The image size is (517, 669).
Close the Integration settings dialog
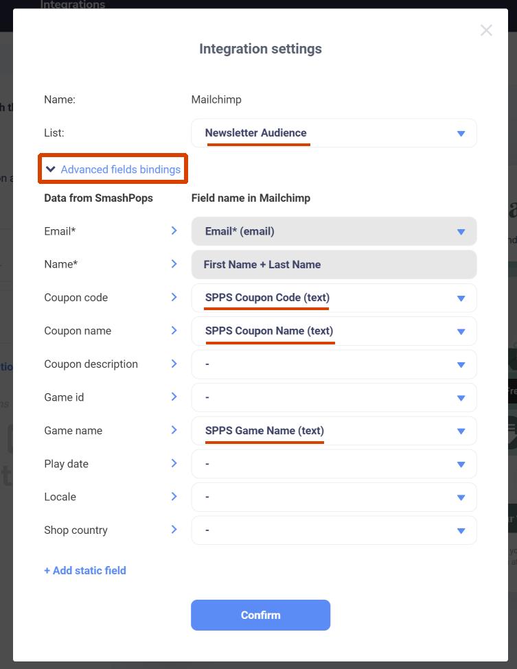[486, 30]
